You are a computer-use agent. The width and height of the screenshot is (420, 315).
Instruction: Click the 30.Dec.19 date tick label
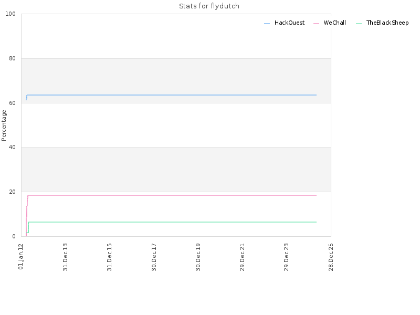198,257
